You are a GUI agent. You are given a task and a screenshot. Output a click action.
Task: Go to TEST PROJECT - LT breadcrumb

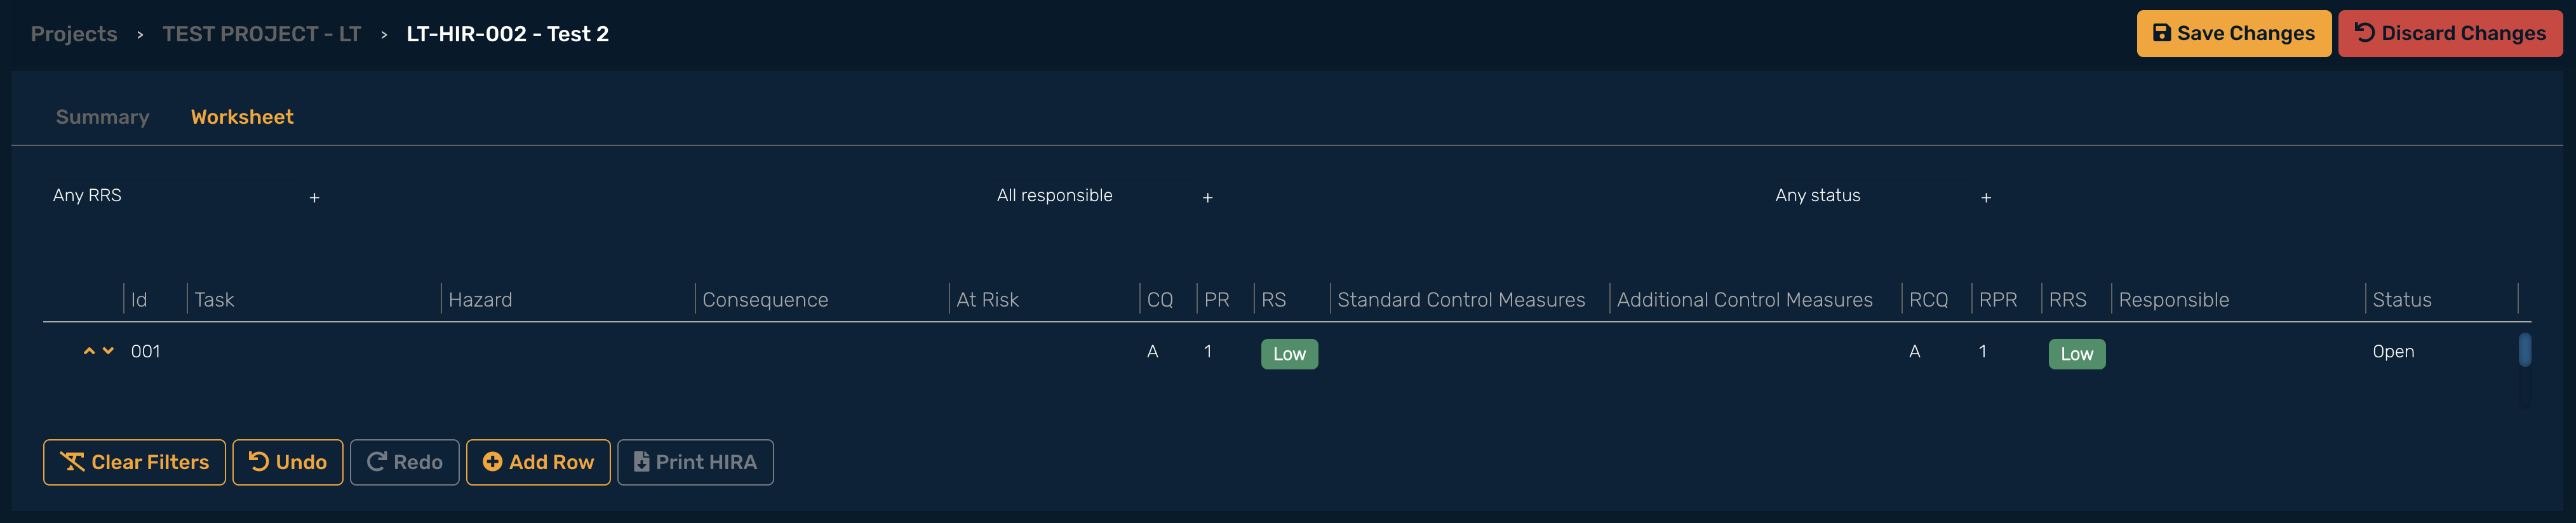pos(261,34)
